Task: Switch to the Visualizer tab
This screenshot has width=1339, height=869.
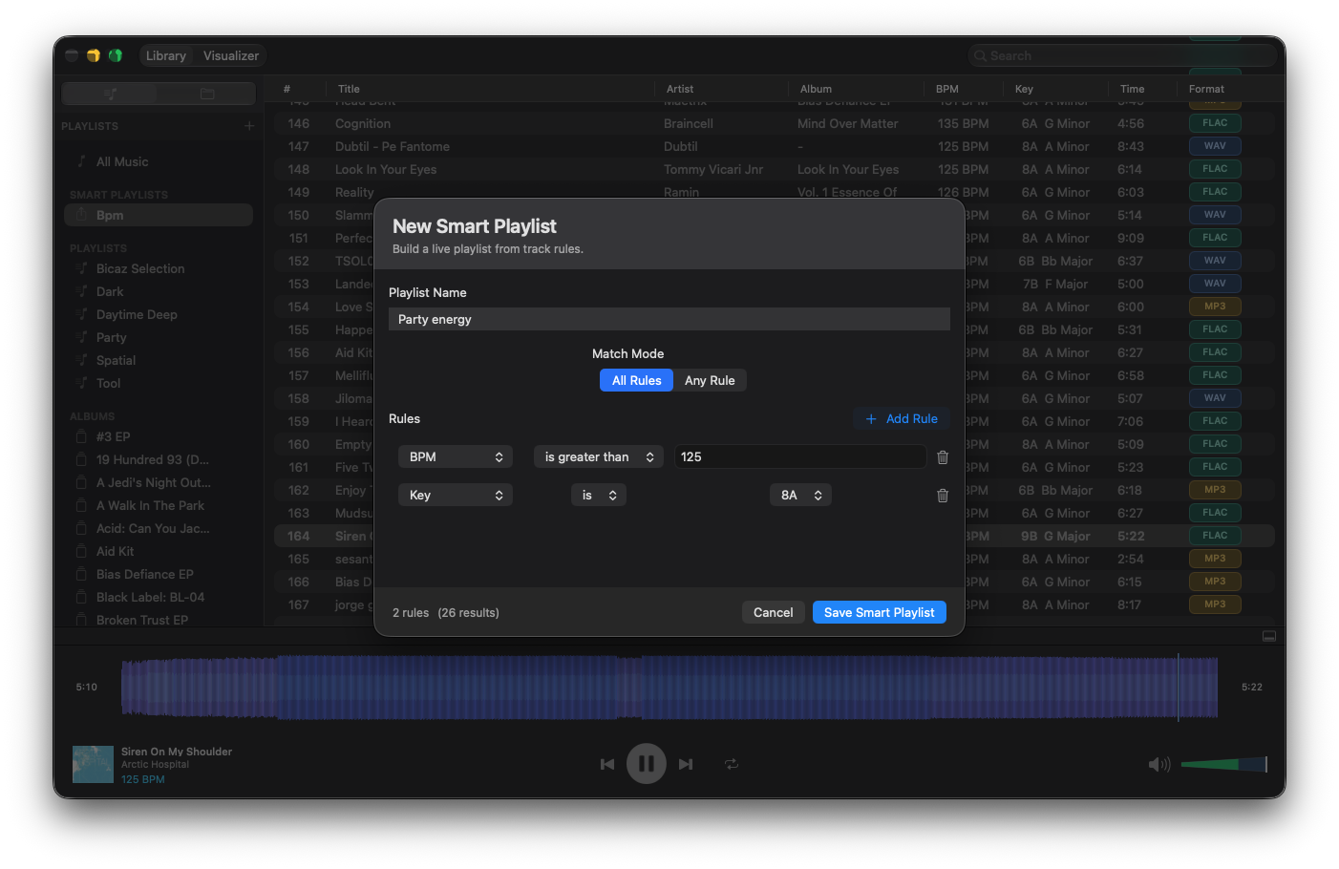Action: coord(230,55)
